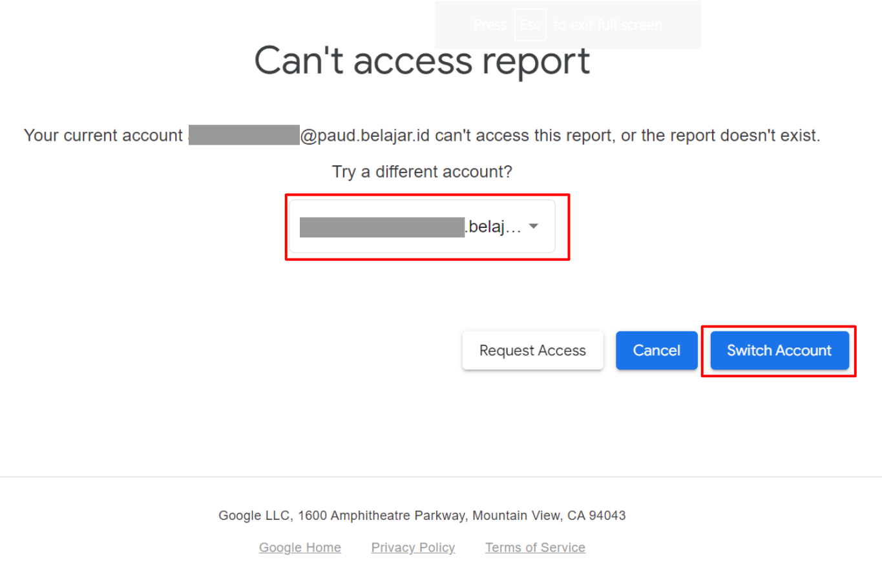
Task: Click the redacted email in error message
Action: [244, 135]
